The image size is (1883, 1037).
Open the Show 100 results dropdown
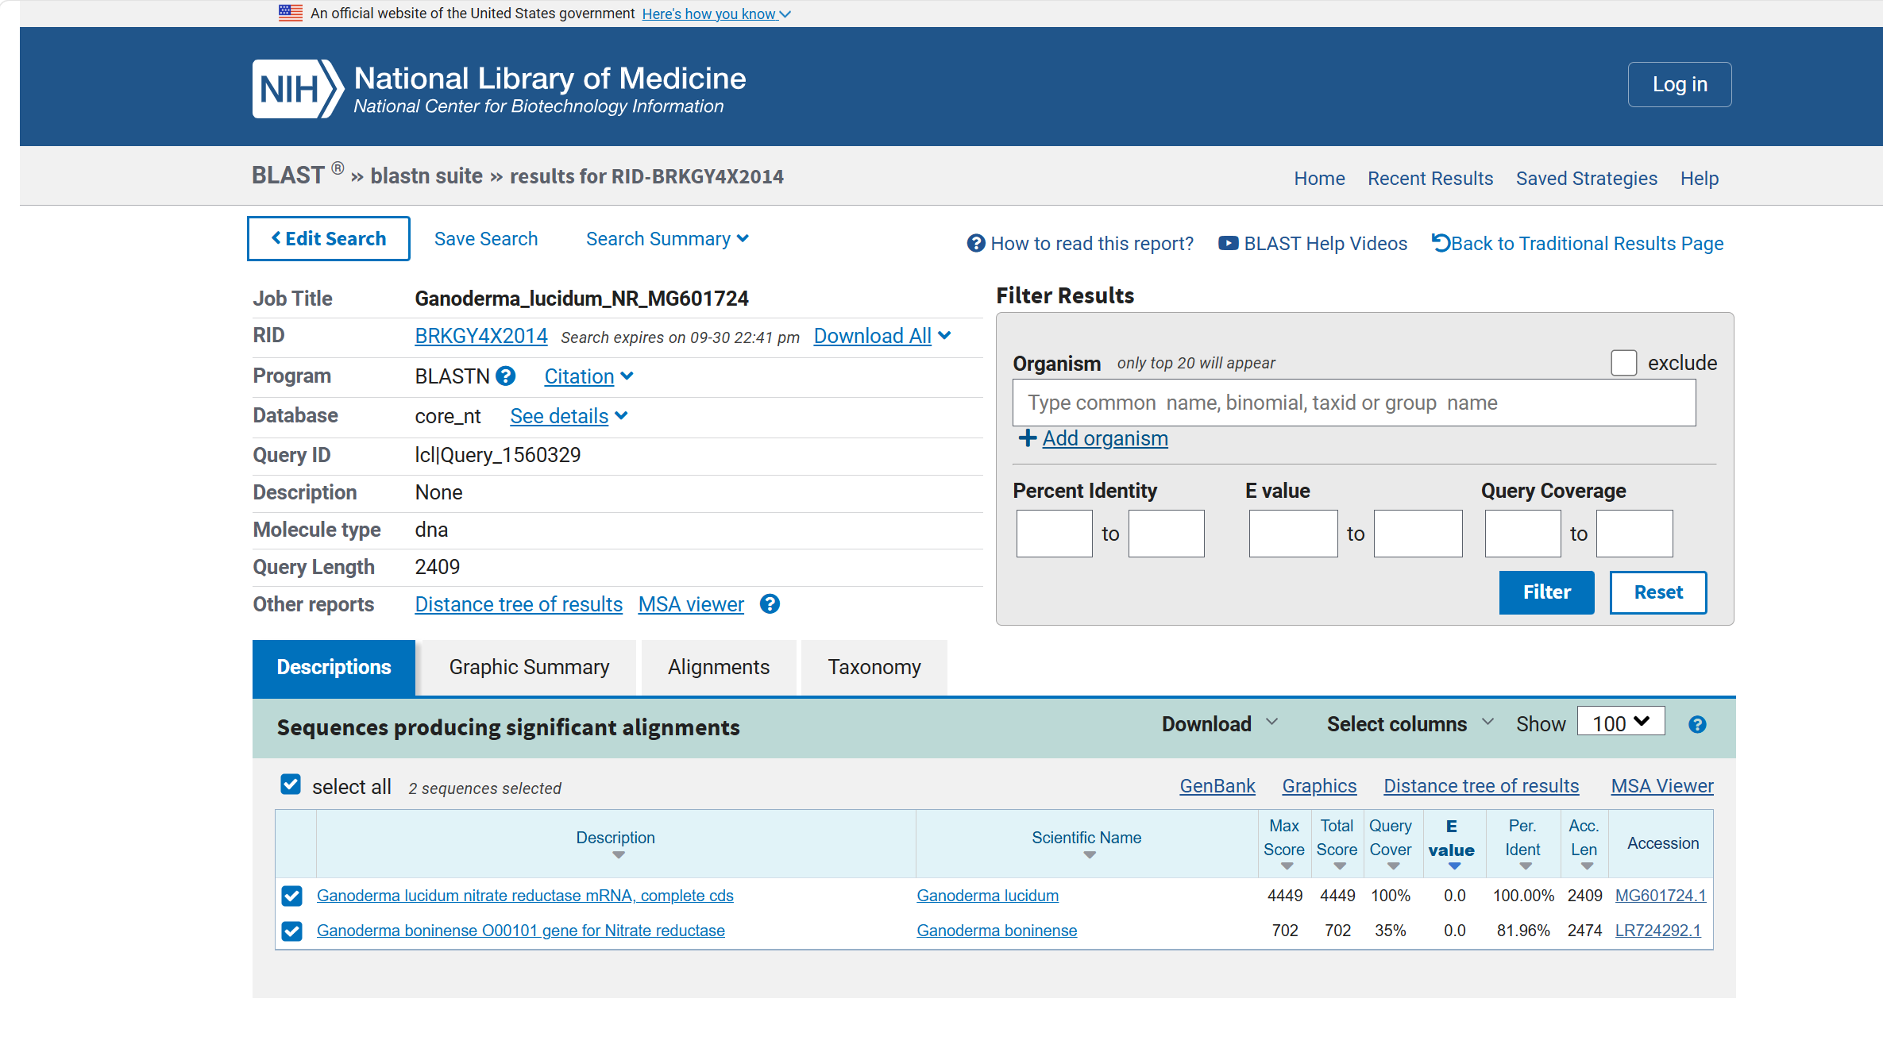[1621, 722]
